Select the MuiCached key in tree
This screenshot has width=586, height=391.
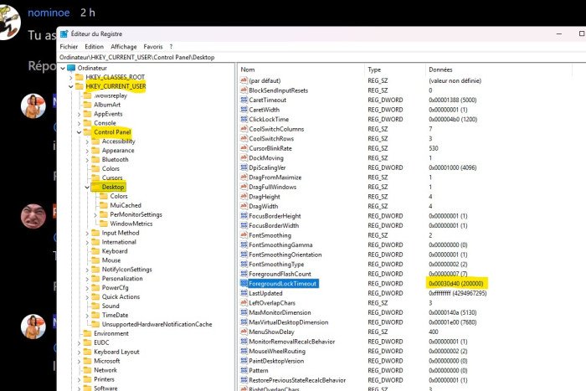[125, 205]
